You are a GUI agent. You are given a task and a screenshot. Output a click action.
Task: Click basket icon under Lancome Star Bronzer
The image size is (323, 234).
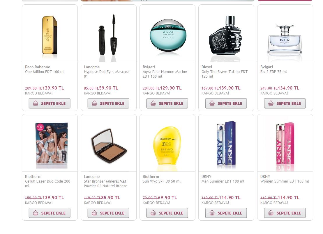94,213
